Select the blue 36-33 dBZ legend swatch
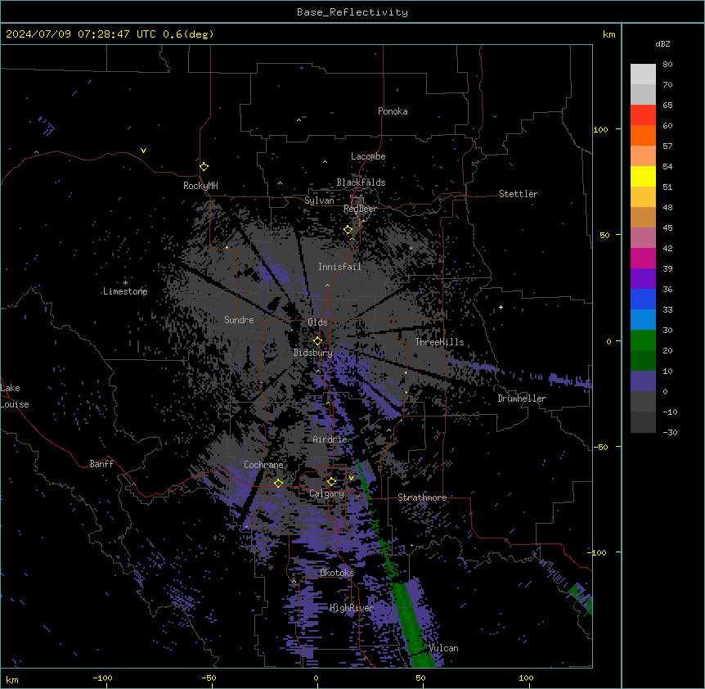 click(x=643, y=299)
